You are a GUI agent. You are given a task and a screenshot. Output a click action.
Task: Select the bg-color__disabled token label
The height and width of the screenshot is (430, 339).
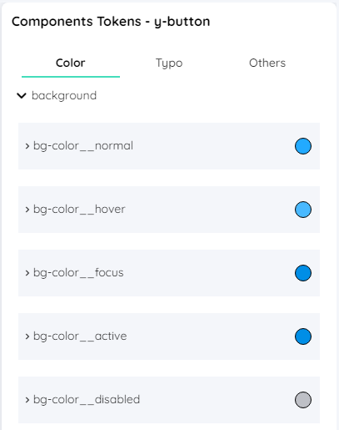87,400
